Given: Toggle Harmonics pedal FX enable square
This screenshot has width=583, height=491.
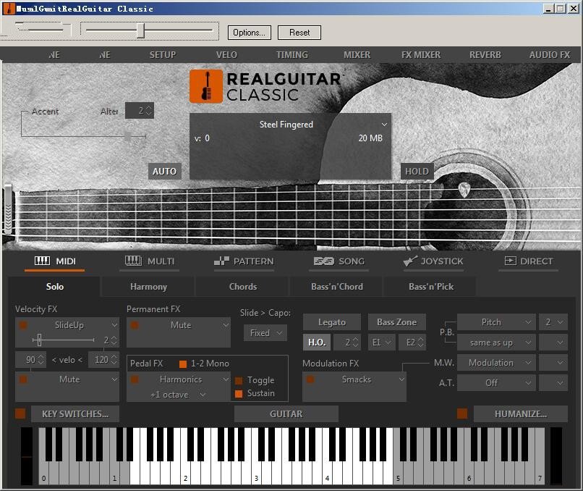Looking at the screenshot, I should 135,379.
